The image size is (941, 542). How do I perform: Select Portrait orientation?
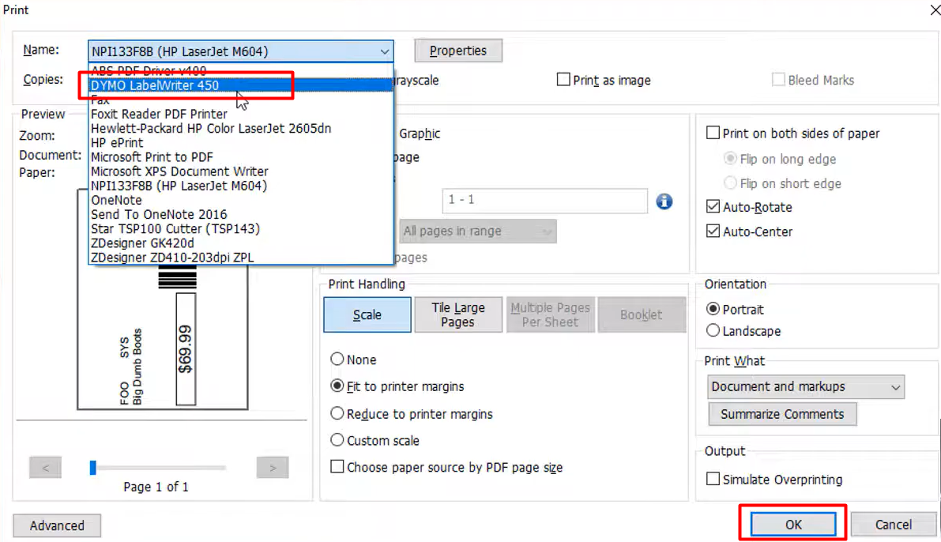coord(713,309)
